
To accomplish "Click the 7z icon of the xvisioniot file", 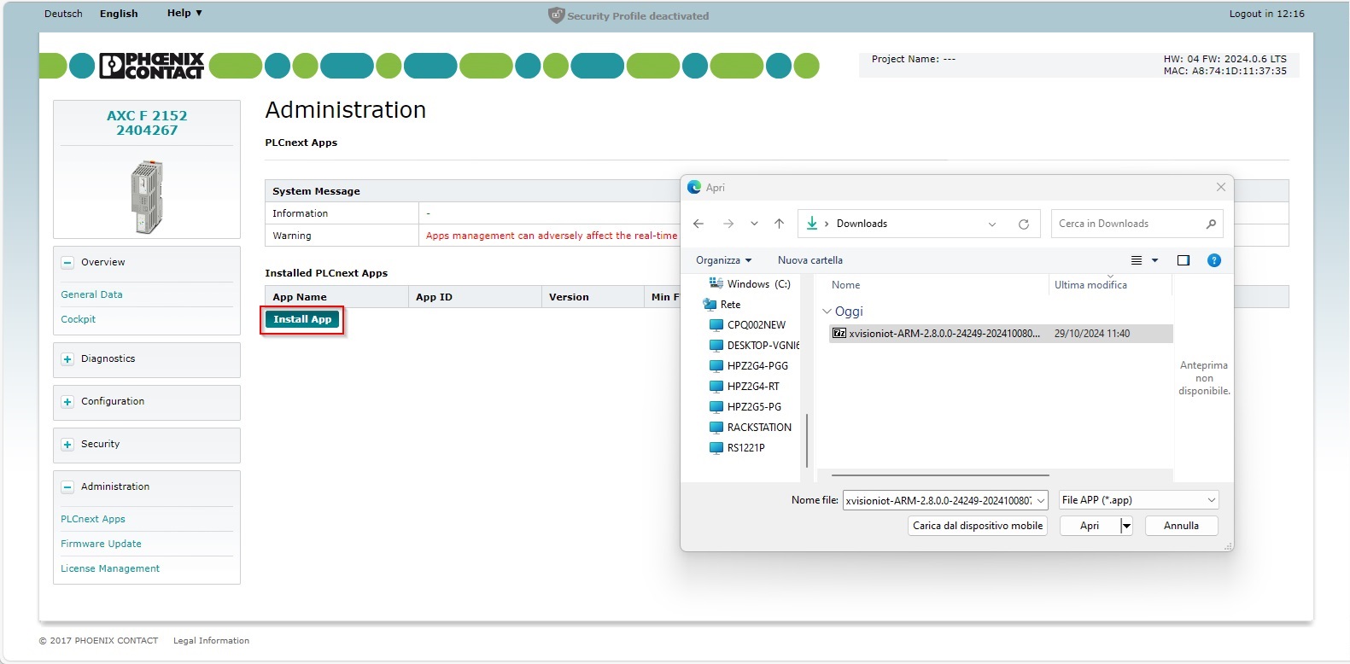I will tap(839, 334).
